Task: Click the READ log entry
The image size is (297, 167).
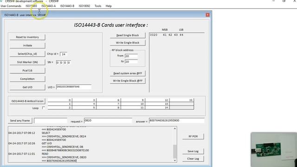Action: click(x=45, y=154)
